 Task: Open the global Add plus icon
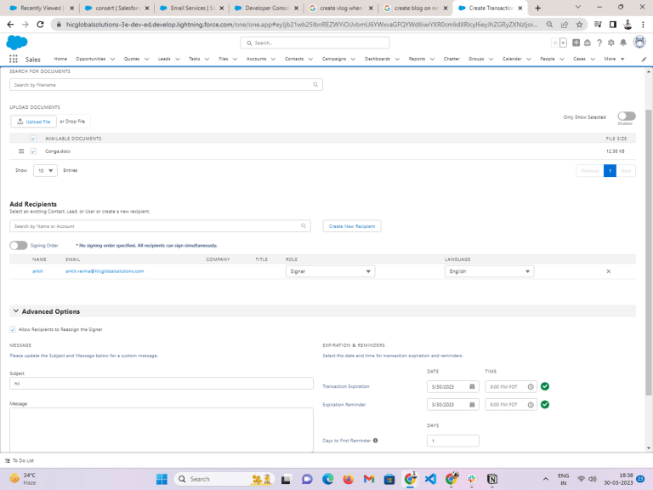(576, 43)
